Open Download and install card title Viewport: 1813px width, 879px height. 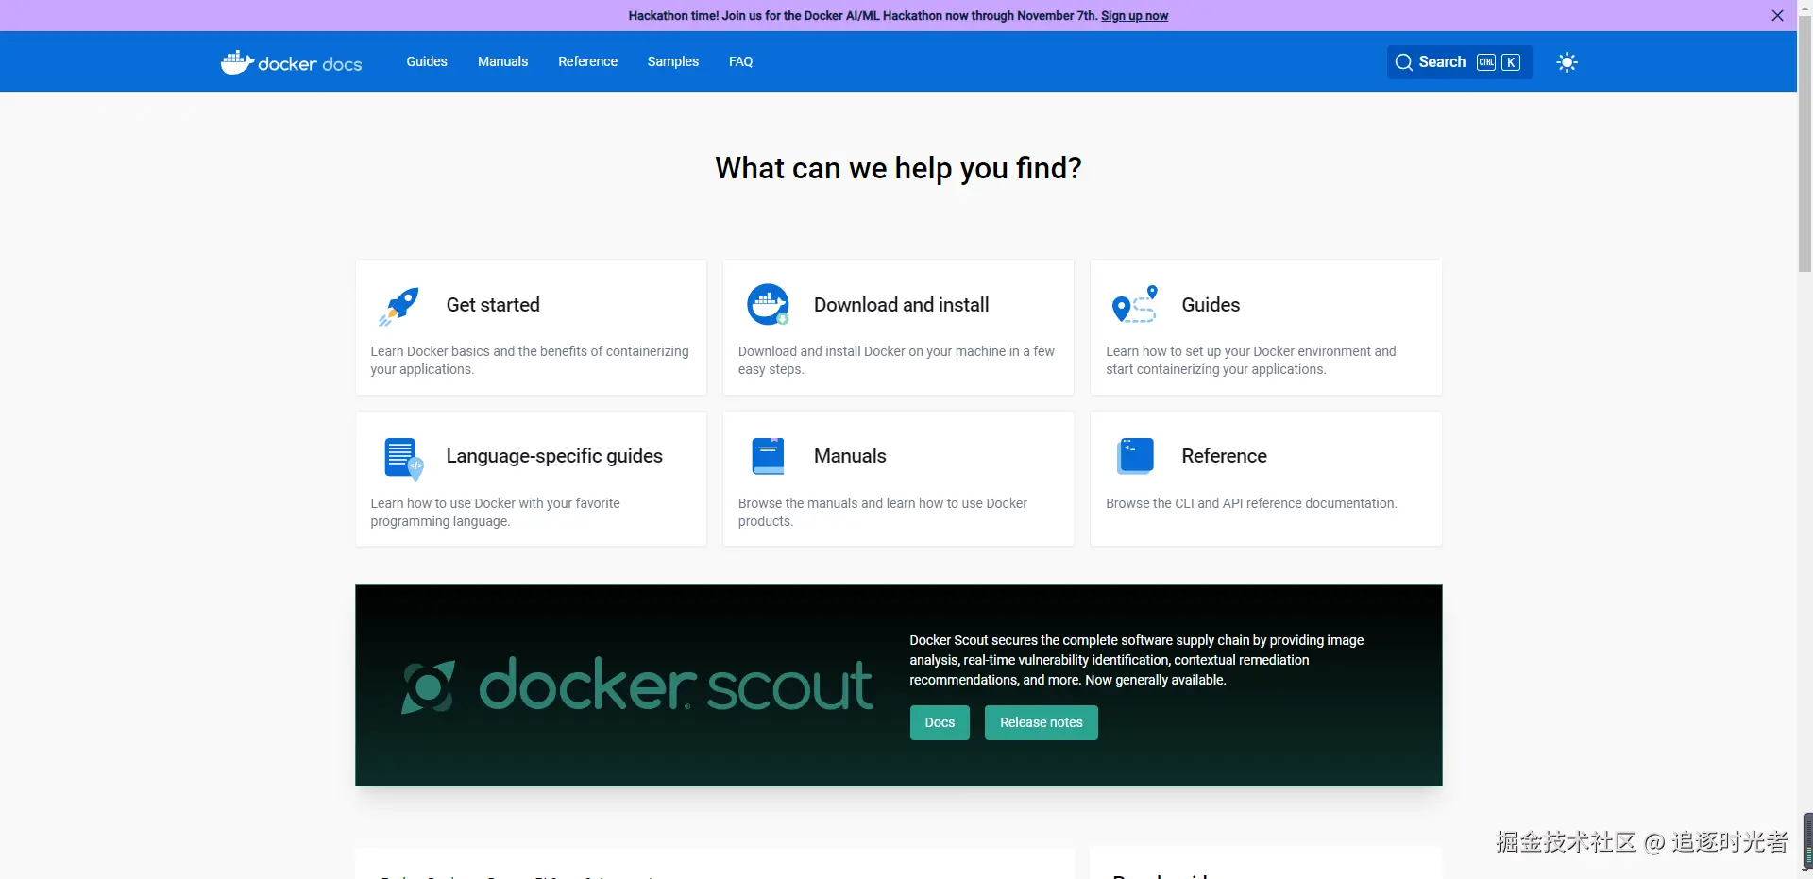click(902, 305)
